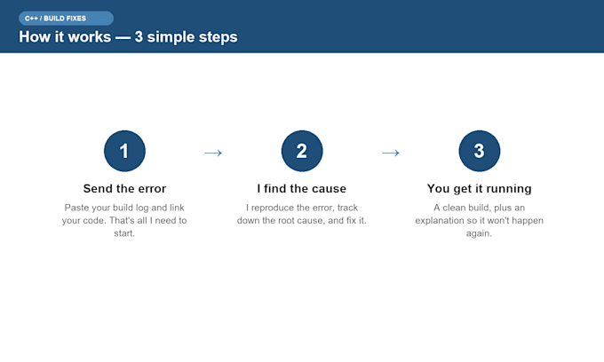The height and width of the screenshot is (362, 604).
Task: Click the 'Paste your build log' description line
Action: point(124,208)
